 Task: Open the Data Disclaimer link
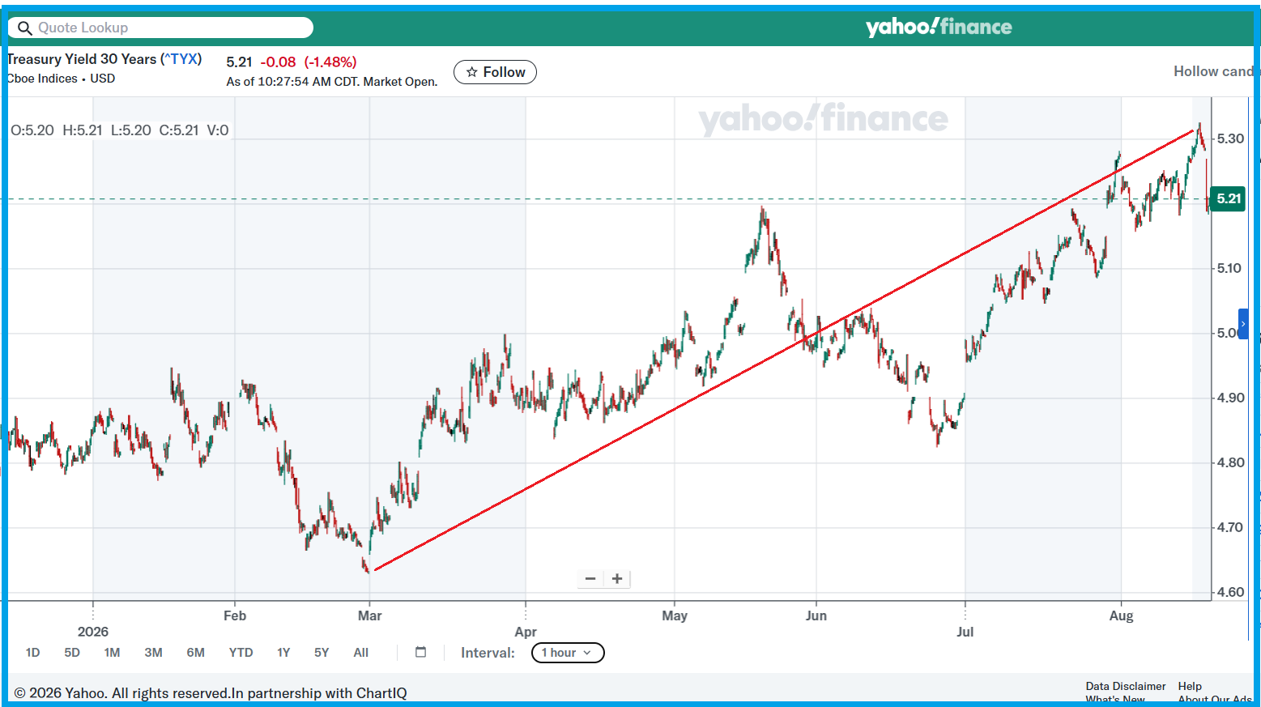(x=1126, y=686)
